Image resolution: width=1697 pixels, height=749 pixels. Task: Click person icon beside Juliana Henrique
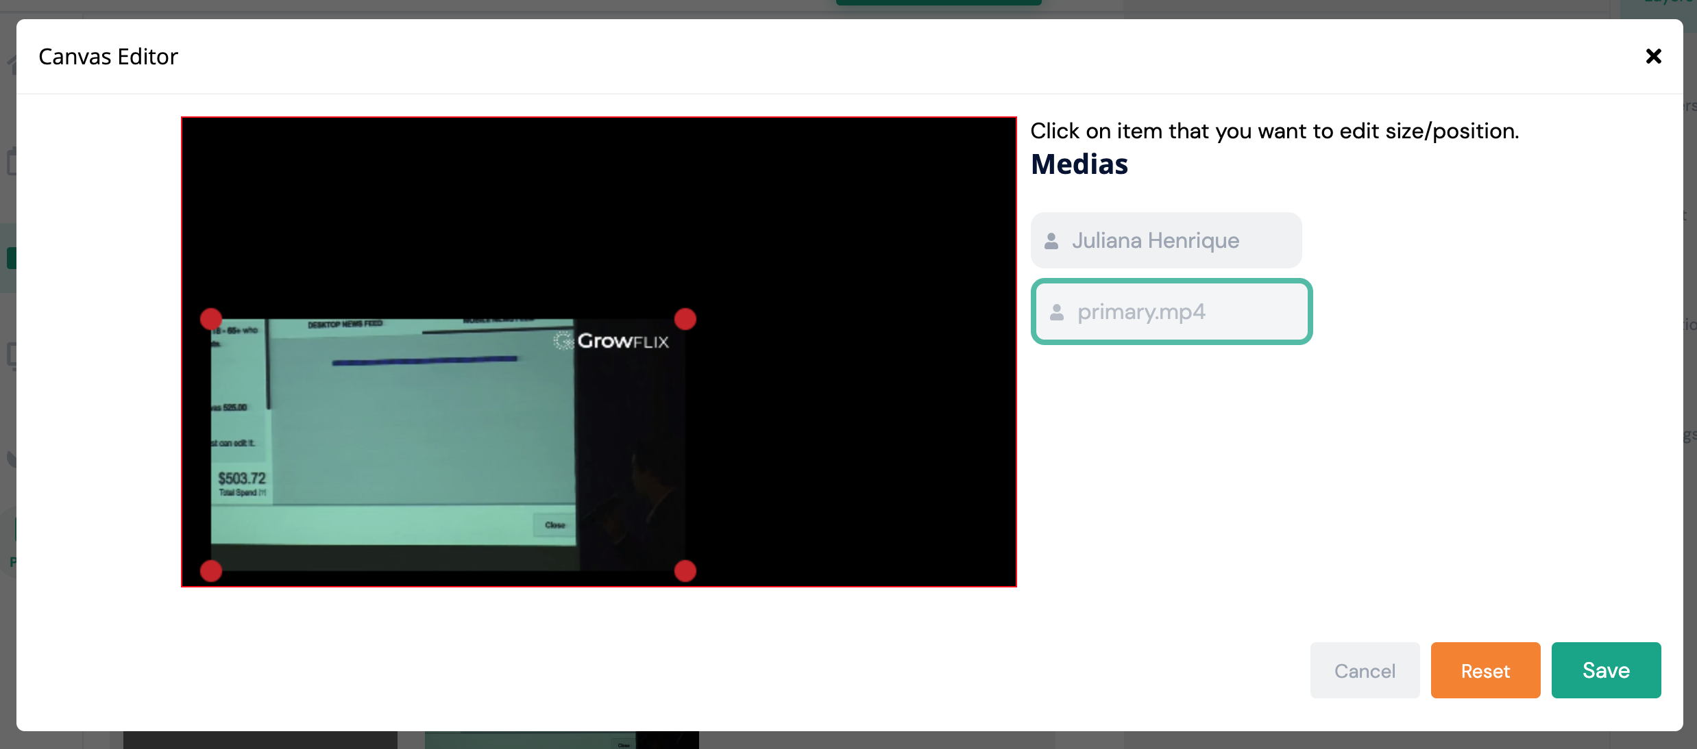1051,241
